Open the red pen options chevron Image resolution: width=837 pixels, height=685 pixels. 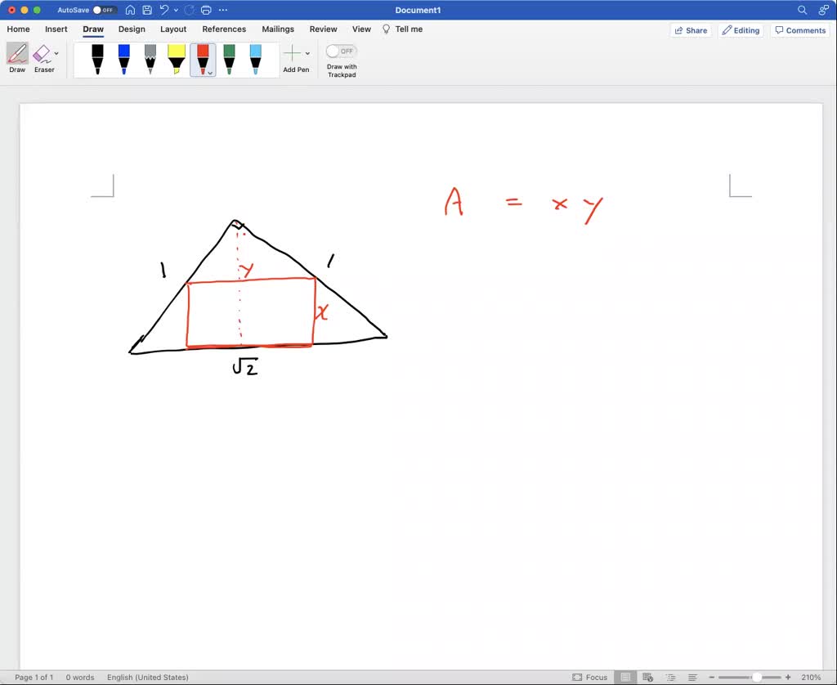point(210,73)
